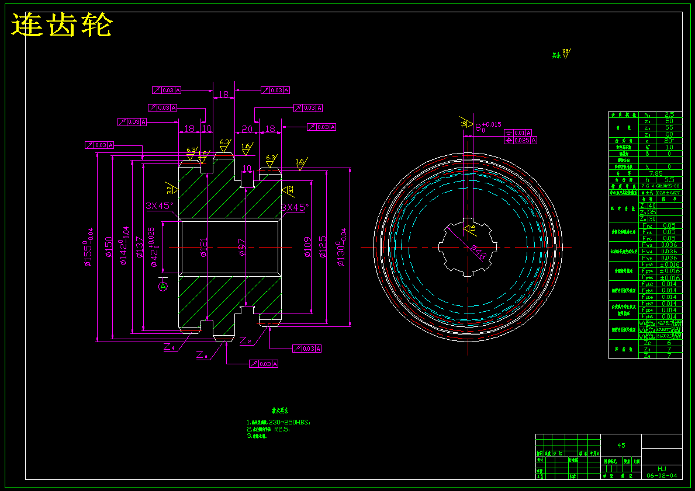The height and width of the screenshot is (491, 695).
Task: Select the R2.5 fillet note line
Action: (269, 429)
